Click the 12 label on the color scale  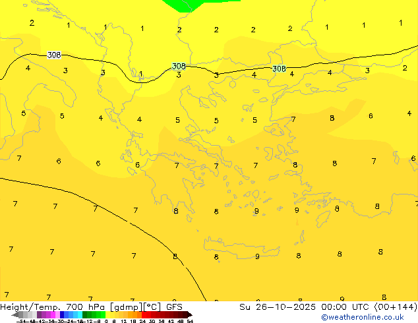[124, 322]
